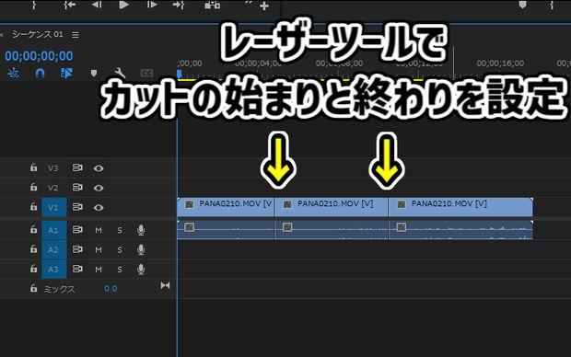Open the button editor plus icon
Screen dimensions: 571x357
[264, 6]
